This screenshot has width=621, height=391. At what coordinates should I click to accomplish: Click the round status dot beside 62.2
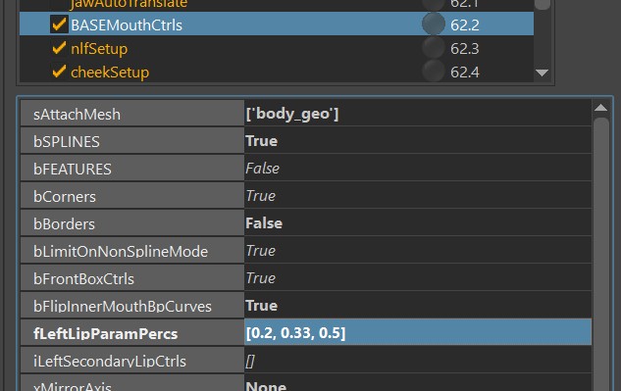pyautogui.click(x=434, y=24)
